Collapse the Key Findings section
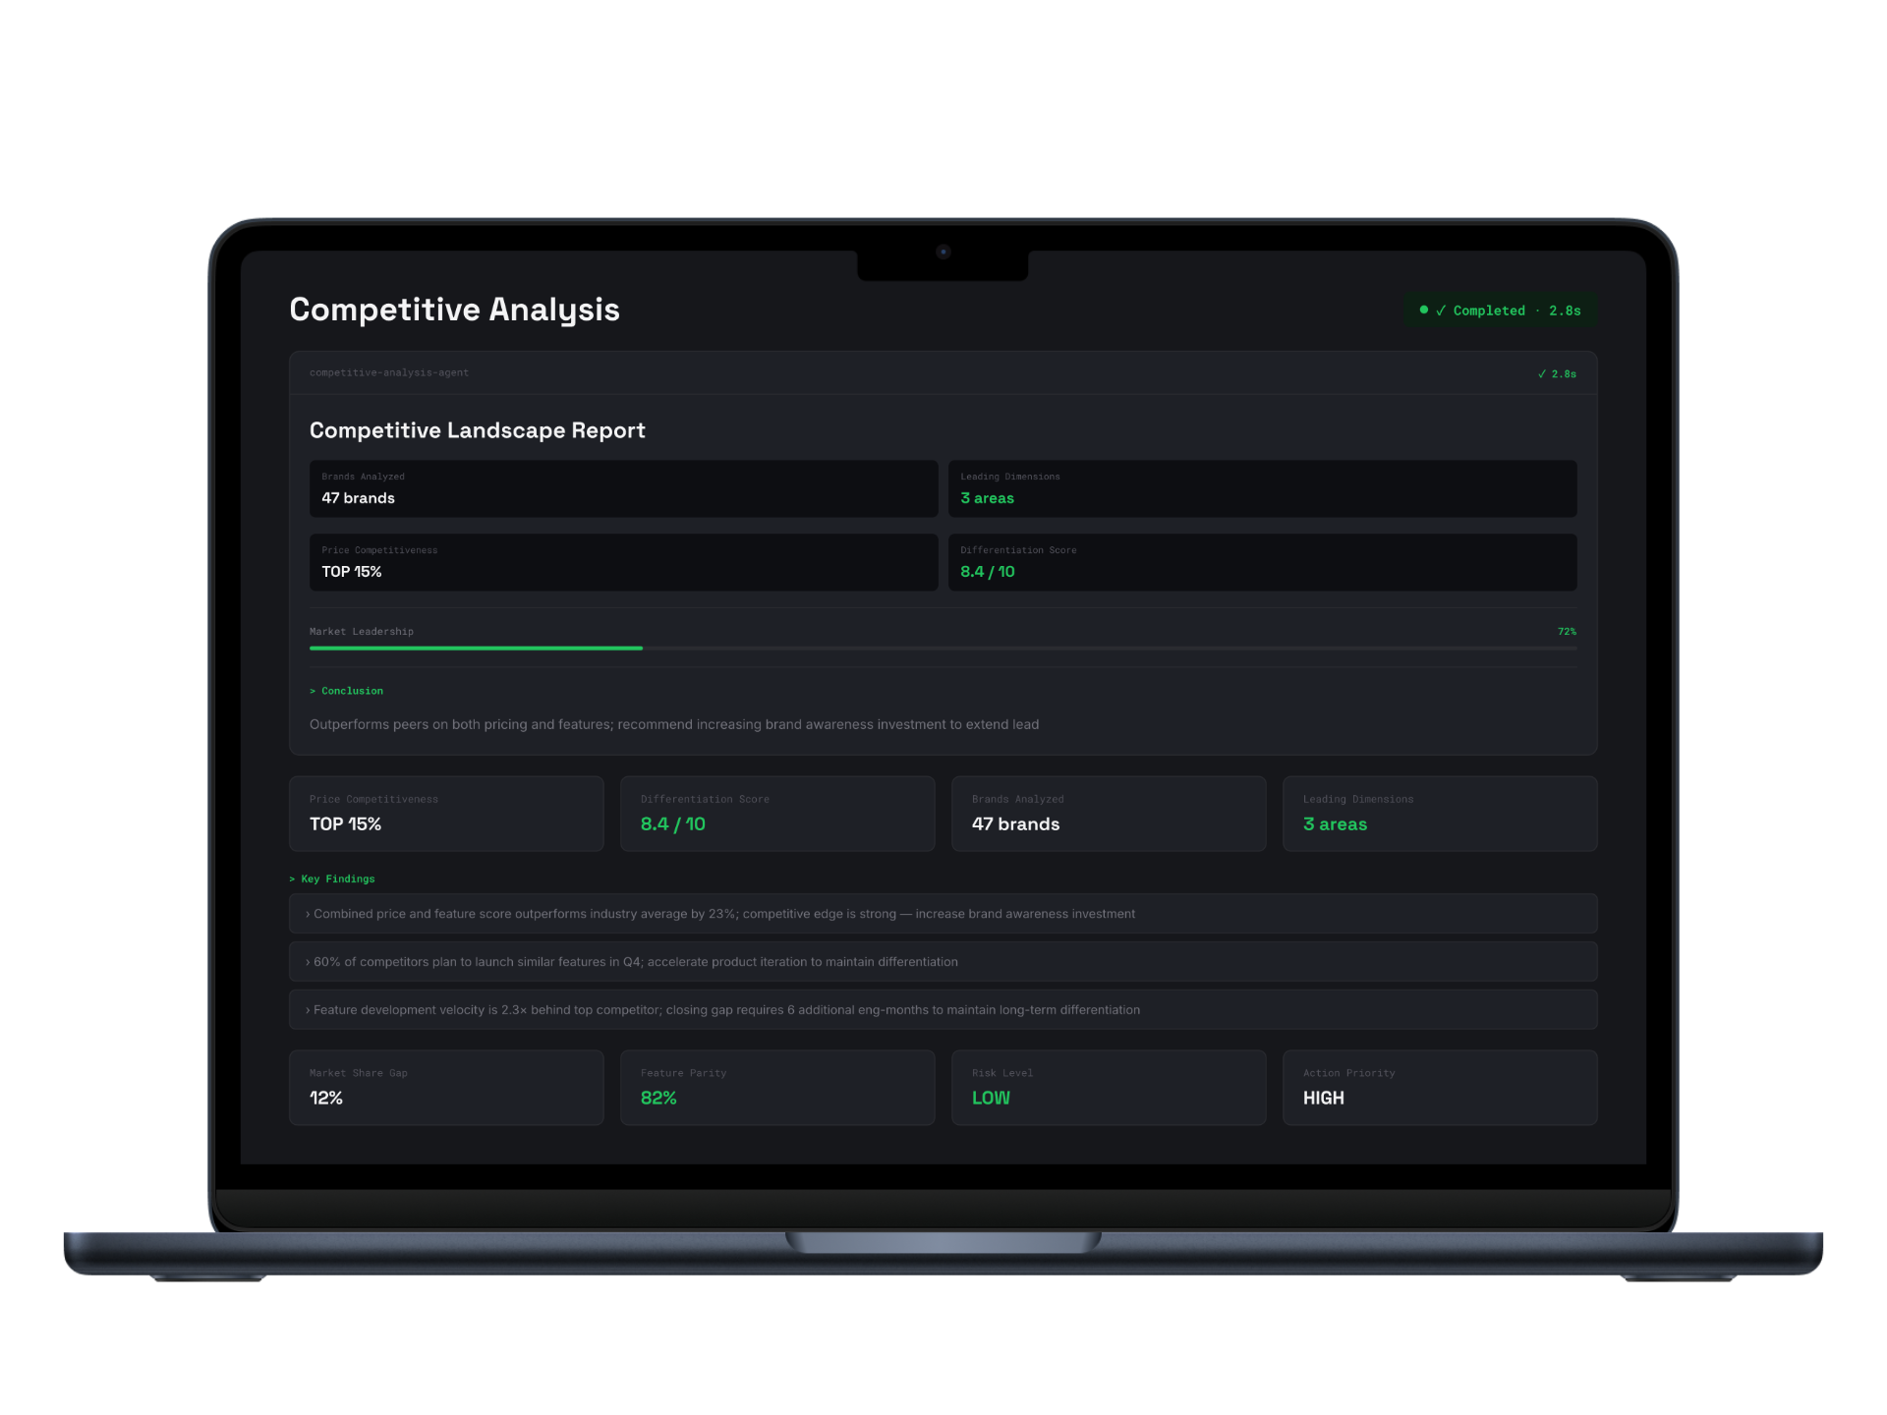 (334, 878)
